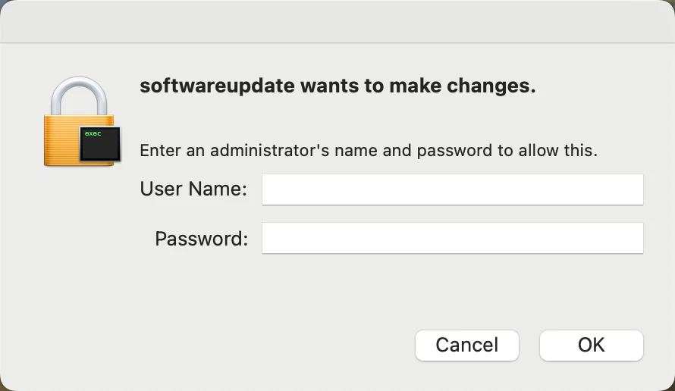Click the Password label

[202, 238]
